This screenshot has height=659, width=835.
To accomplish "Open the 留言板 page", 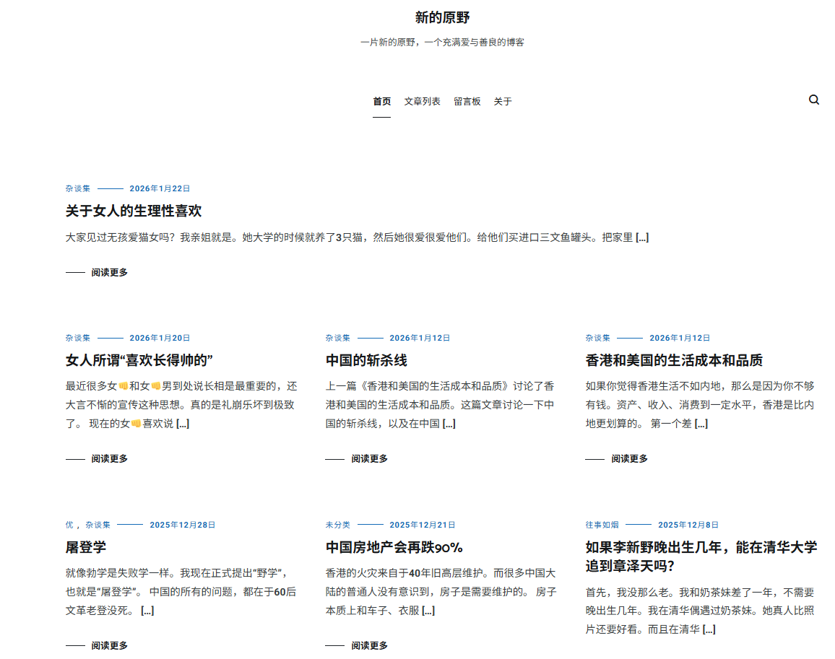I will (x=467, y=102).
